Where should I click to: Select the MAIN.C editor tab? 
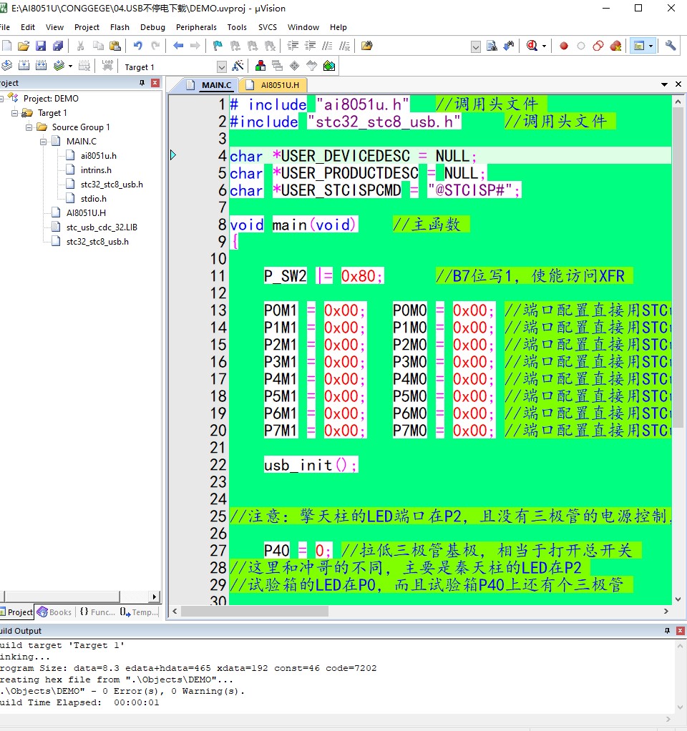210,85
